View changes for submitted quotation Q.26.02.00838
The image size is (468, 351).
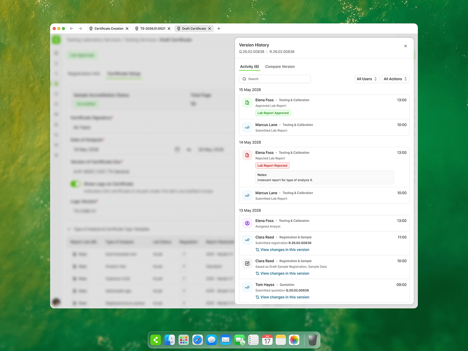coord(282,297)
